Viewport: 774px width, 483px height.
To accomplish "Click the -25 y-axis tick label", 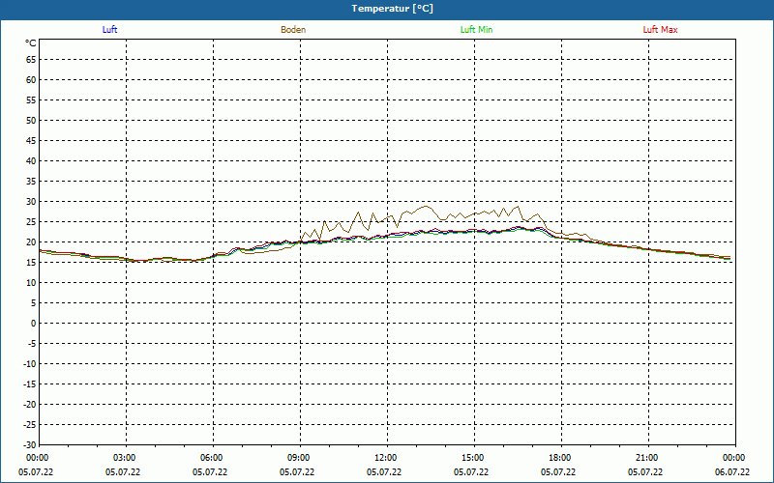I will 30,425.
